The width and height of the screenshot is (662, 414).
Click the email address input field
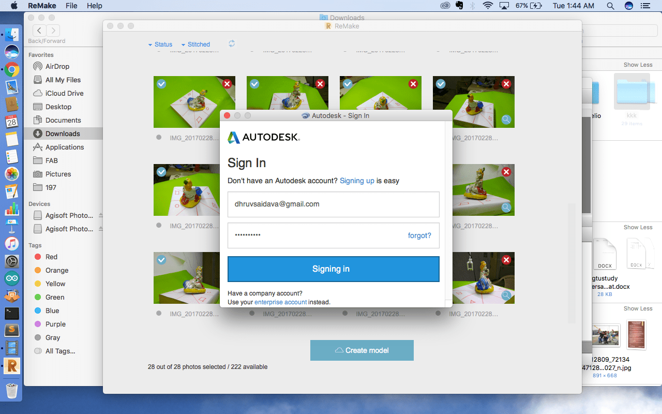pos(334,204)
